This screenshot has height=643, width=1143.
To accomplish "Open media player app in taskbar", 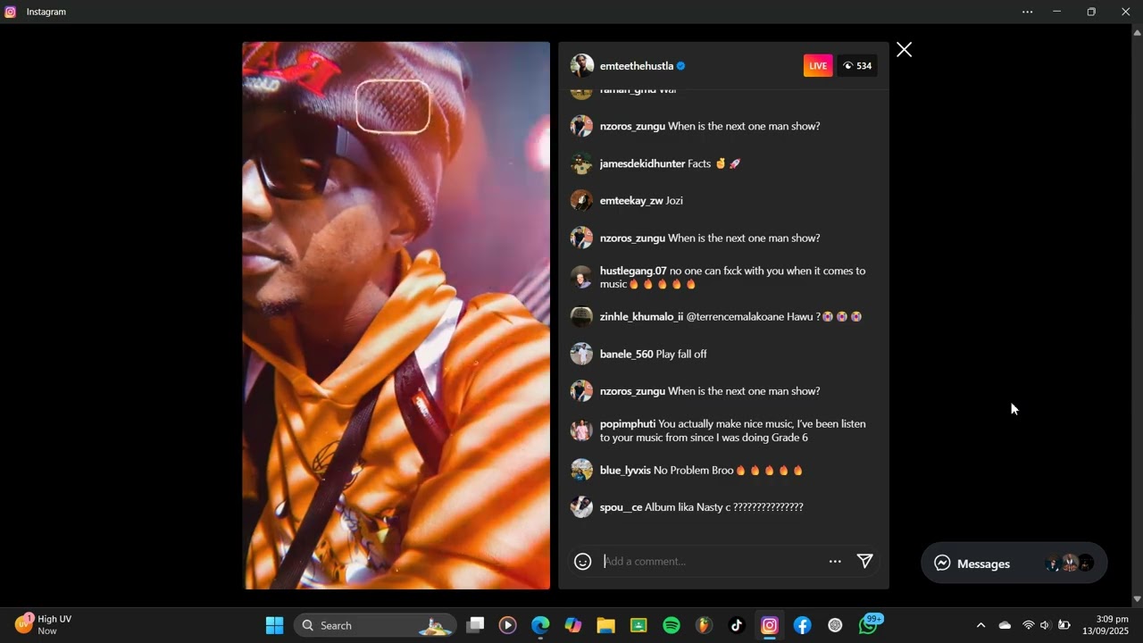I will (507, 625).
